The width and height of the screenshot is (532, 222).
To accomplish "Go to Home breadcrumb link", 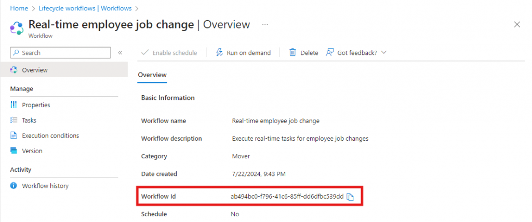I will coord(19,8).
